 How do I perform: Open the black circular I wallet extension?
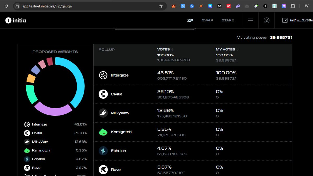point(265,6)
